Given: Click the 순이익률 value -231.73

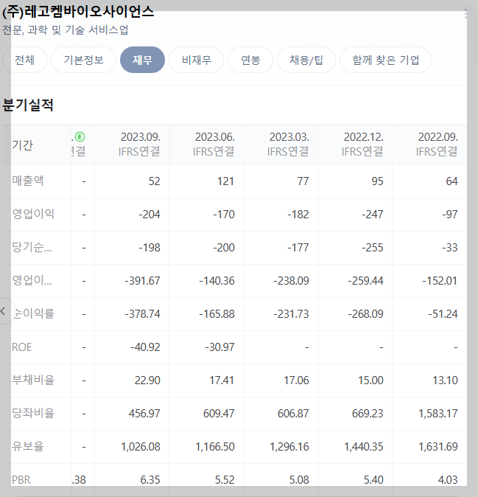Looking at the screenshot, I should pos(291,314).
